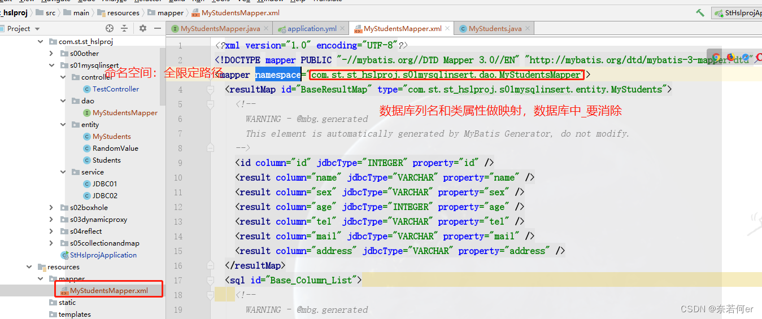Open the Project panel settings gear

coord(143,28)
